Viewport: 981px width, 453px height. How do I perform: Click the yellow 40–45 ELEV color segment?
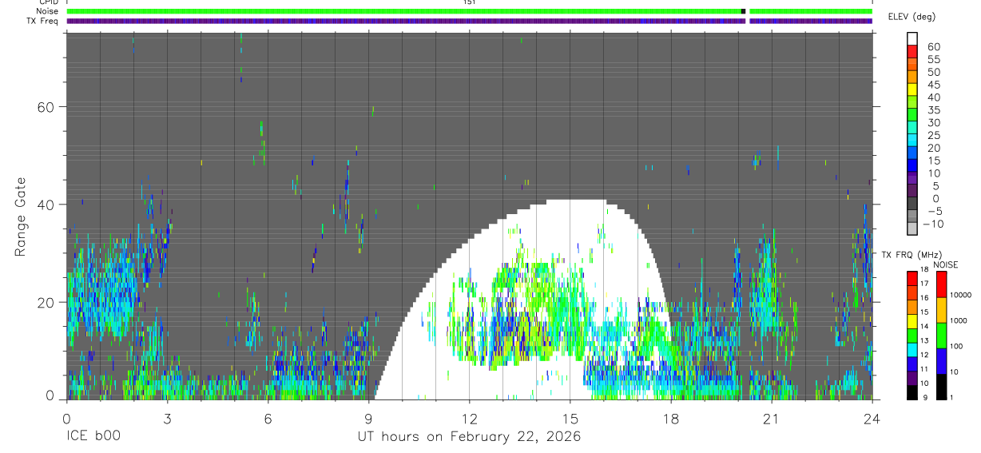pos(912,91)
